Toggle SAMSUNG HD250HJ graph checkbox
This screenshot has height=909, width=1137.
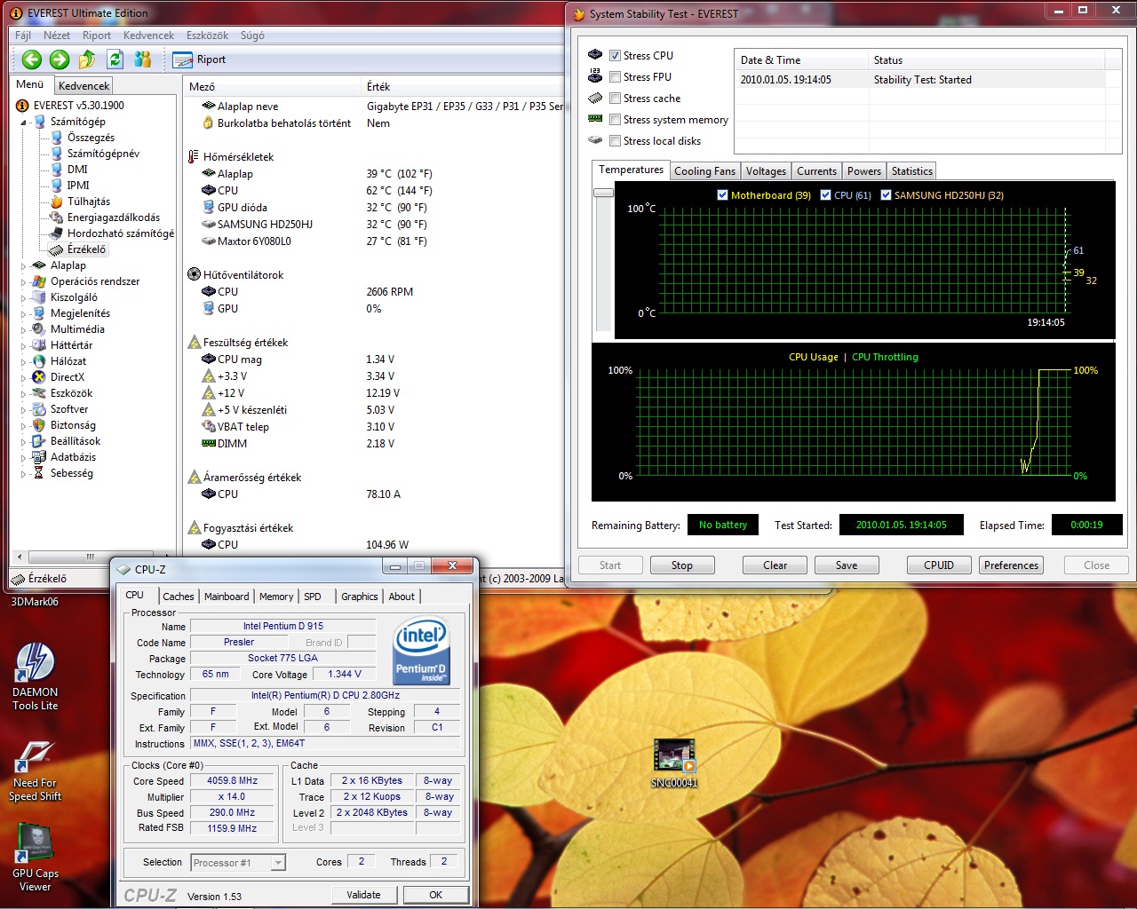click(x=886, y=195)
